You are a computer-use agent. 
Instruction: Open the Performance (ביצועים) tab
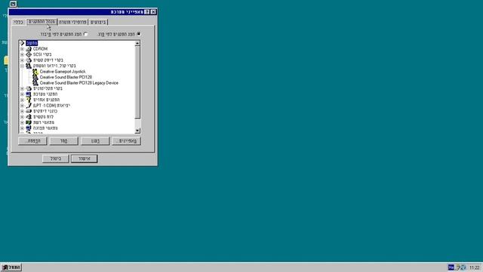(98, 22)
